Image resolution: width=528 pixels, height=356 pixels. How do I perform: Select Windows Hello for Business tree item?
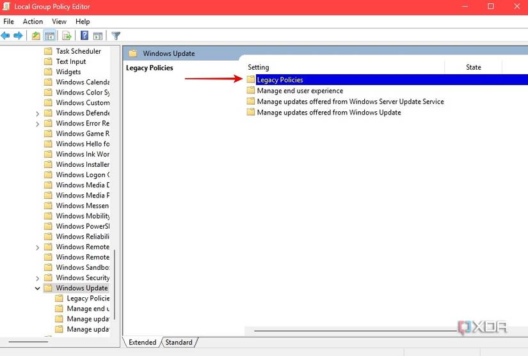click(83, 144)
